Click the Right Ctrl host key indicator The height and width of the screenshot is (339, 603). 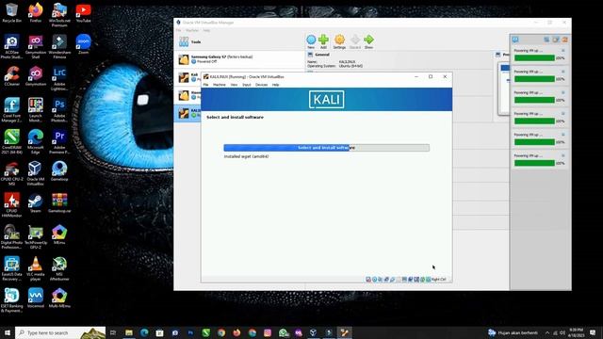(x=438, y=280)
